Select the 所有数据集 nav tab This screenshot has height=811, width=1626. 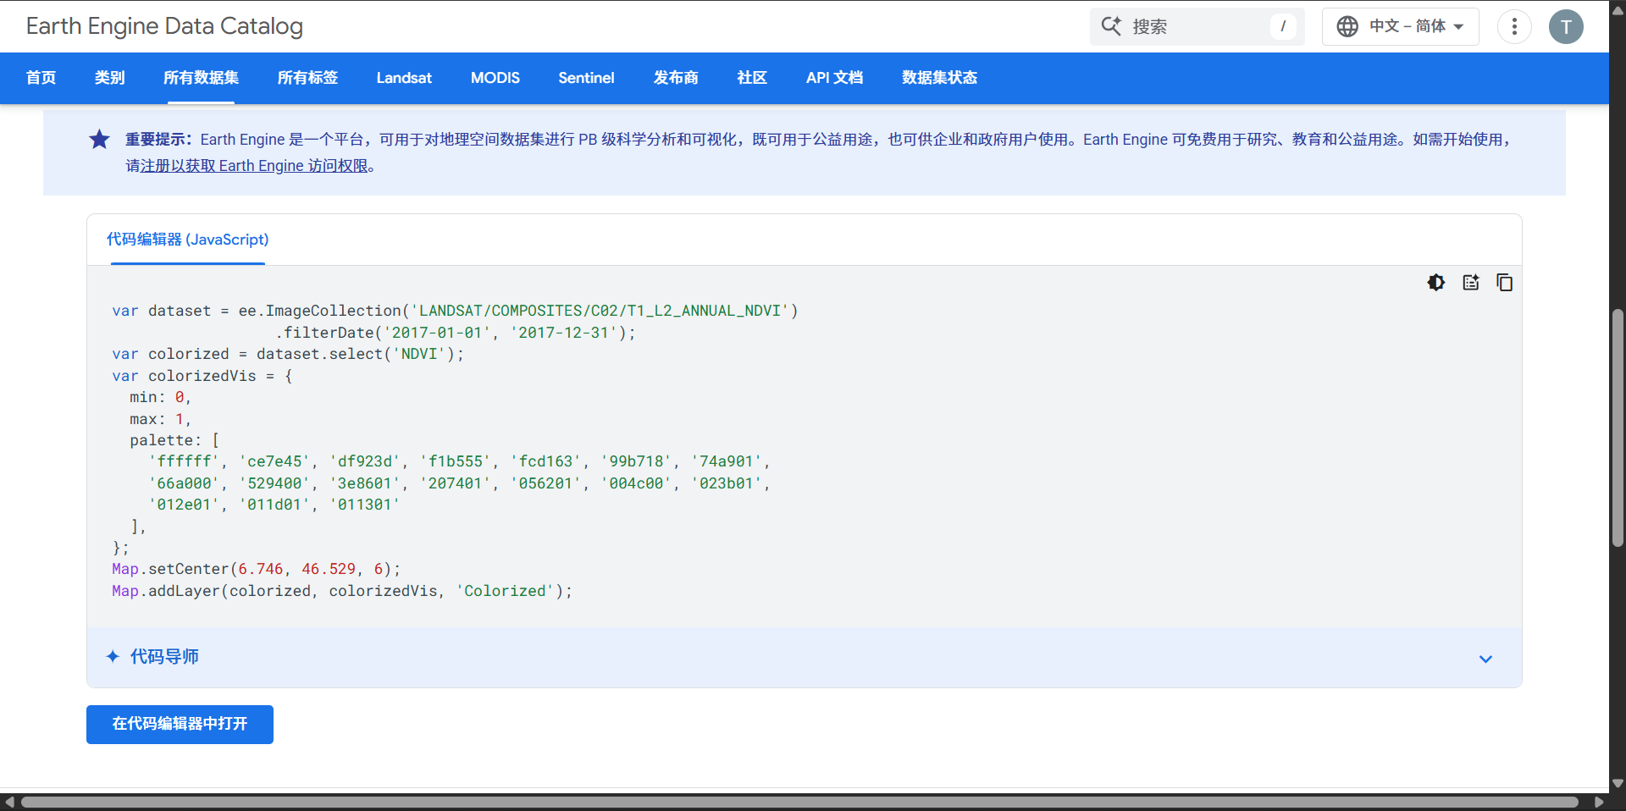click(x=201, y=78)
